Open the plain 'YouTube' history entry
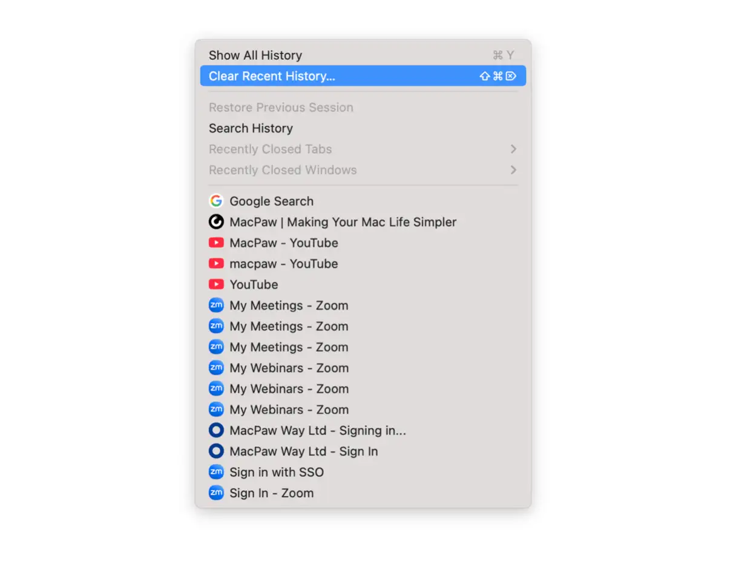The width and height of the screenshot is (736, 579). [254, 284]
